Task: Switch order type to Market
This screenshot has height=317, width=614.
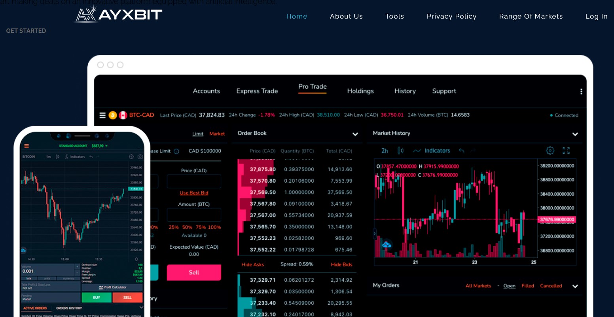Action: pyautogui.click(x=217, y=134)
